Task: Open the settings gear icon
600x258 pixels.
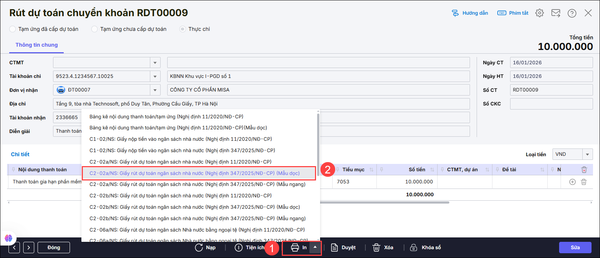Action: [x=539, y=13]
